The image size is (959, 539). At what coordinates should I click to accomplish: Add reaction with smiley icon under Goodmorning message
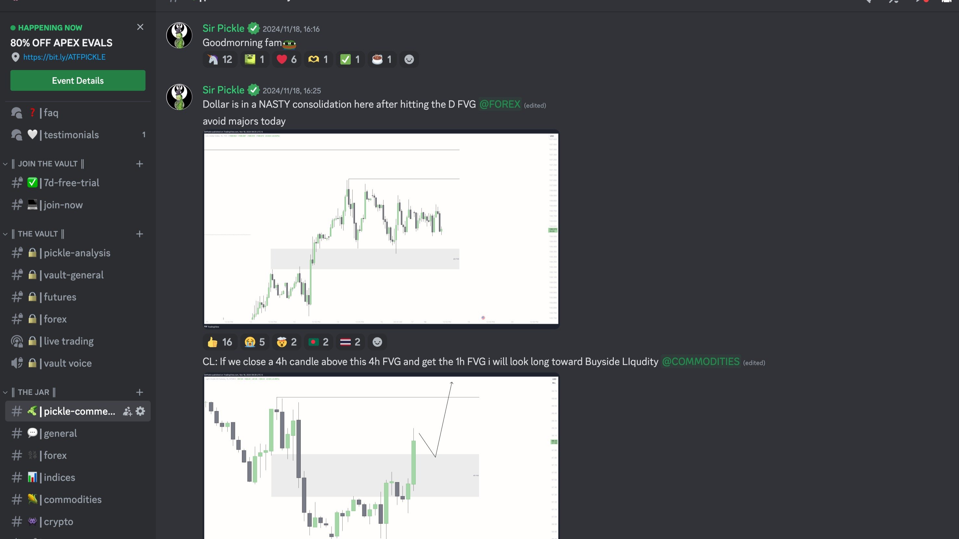pos(409,59)
